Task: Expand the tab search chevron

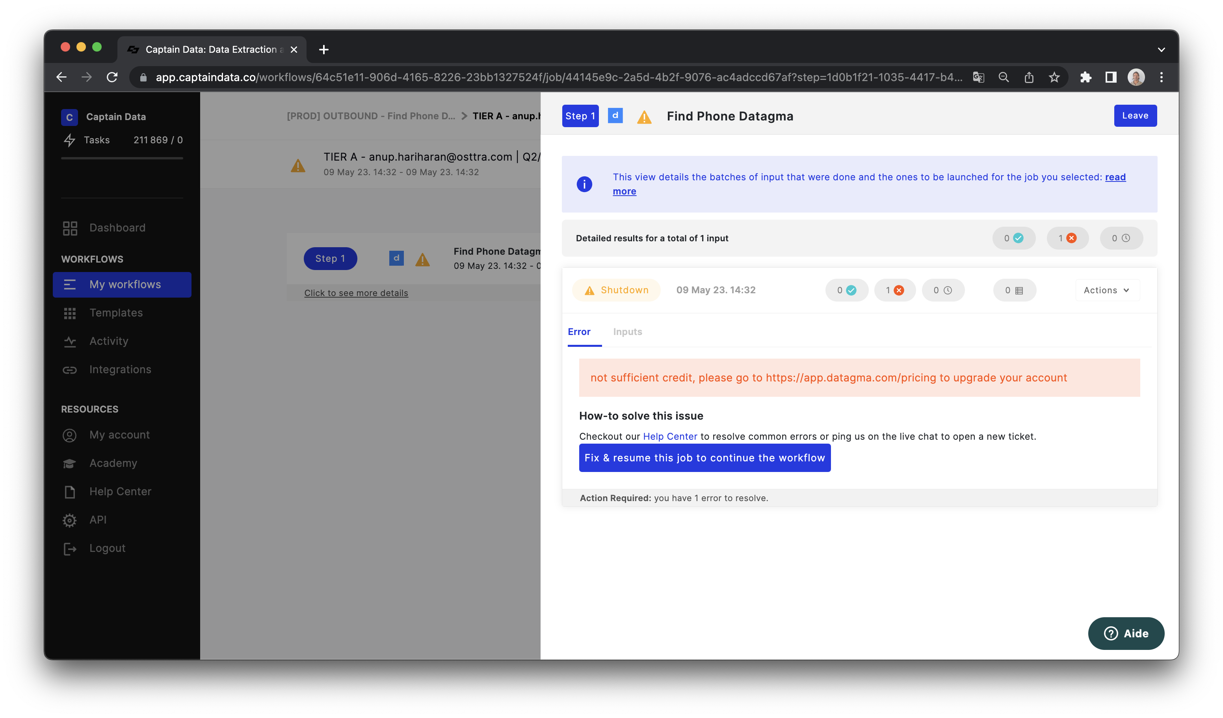Action: click(1162, 50)
